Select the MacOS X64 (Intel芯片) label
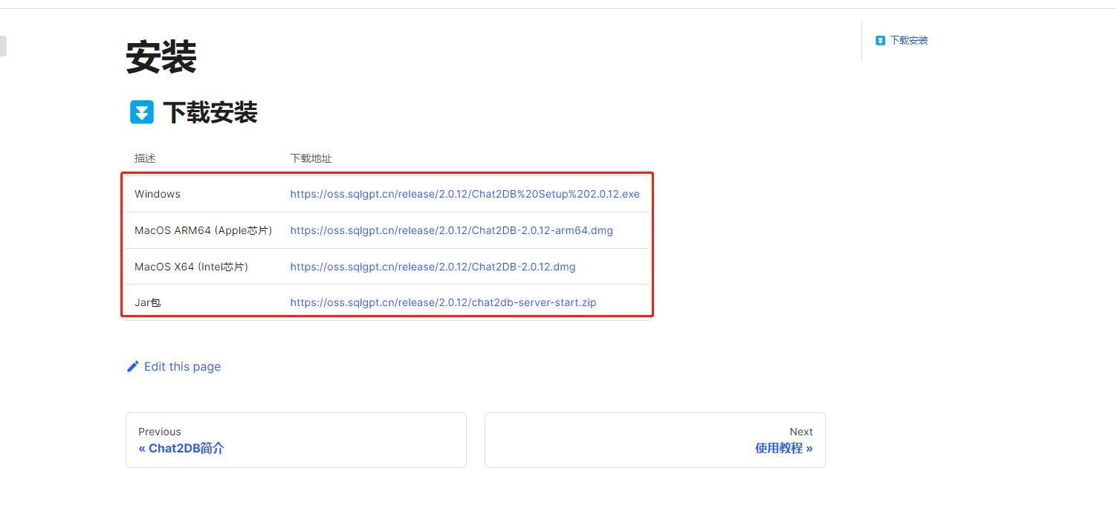 click(191, 267)
